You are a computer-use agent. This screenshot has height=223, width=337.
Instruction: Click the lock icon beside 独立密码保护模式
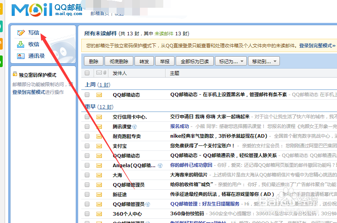15,74
